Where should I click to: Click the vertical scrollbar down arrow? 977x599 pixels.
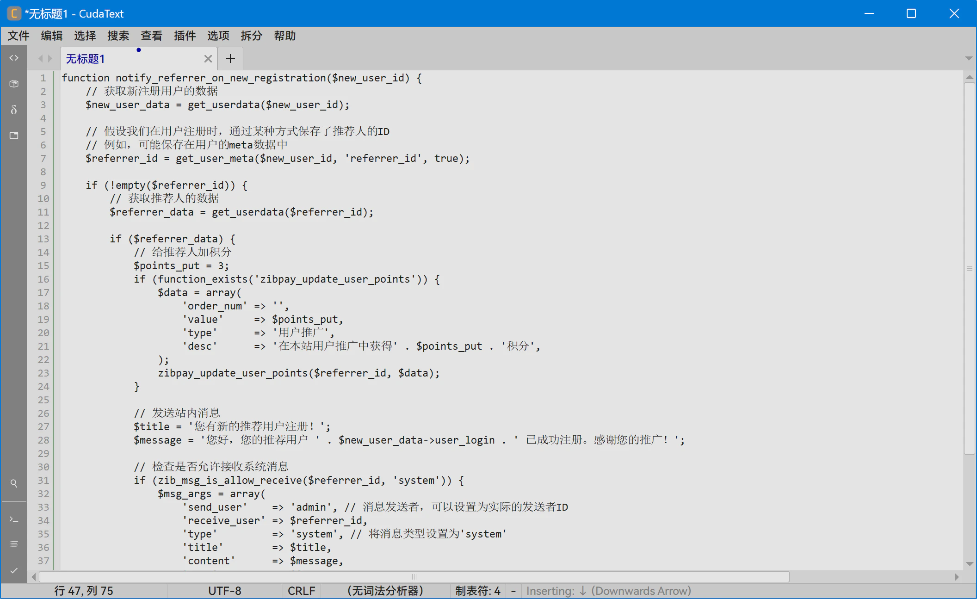click(x=970, y=564)
